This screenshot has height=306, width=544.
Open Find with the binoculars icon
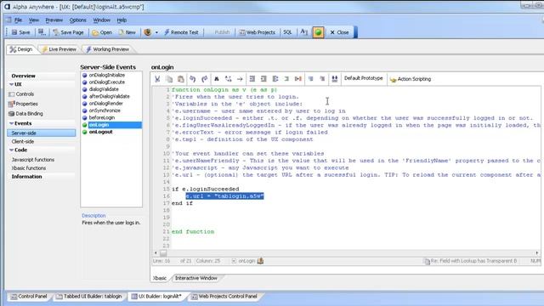pos(217,79)
